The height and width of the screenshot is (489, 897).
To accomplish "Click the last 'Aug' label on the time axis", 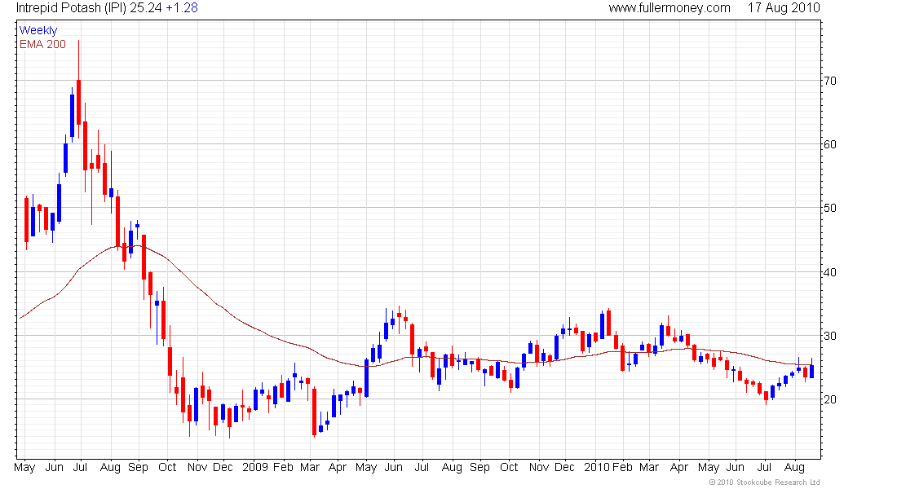I will (794, 467).
